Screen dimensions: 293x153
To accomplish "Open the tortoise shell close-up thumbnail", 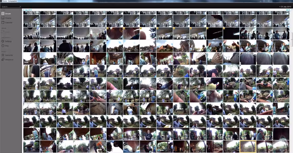I will (x=98, y=109).
